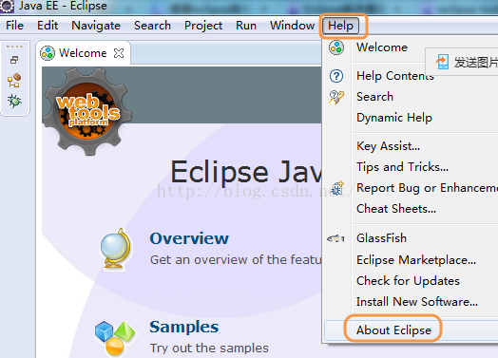Viewport: 498px width, 358px height.
Task: Click the Overview globe icon
Action: [x=116, y=249]
